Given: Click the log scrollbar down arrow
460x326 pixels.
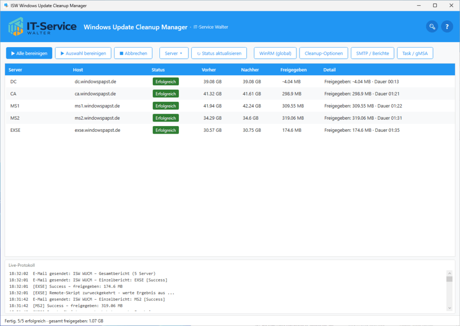Looking at the screenshot, I should (449, 308).
